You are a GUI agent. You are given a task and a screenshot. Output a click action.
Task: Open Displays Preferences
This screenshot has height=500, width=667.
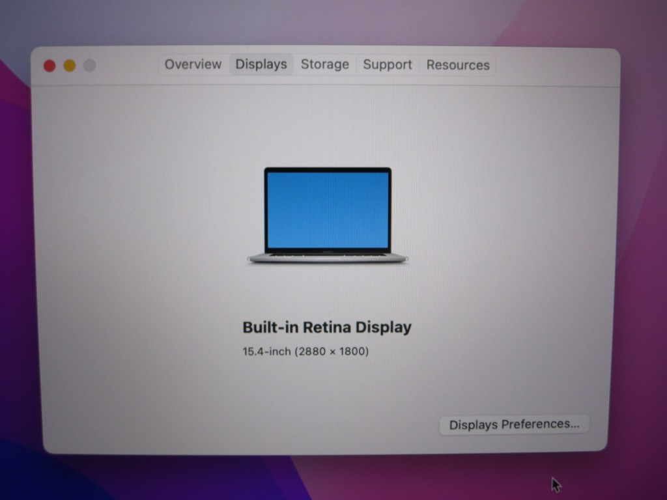514,424
